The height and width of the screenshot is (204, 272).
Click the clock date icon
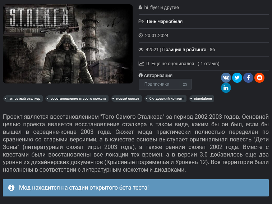[140, 36]
